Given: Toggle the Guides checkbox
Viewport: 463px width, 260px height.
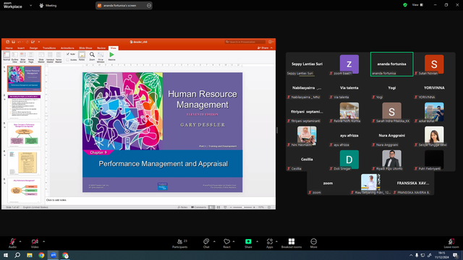Looking at the screenshot, I should pyautogui.click(x=68, y=60).
